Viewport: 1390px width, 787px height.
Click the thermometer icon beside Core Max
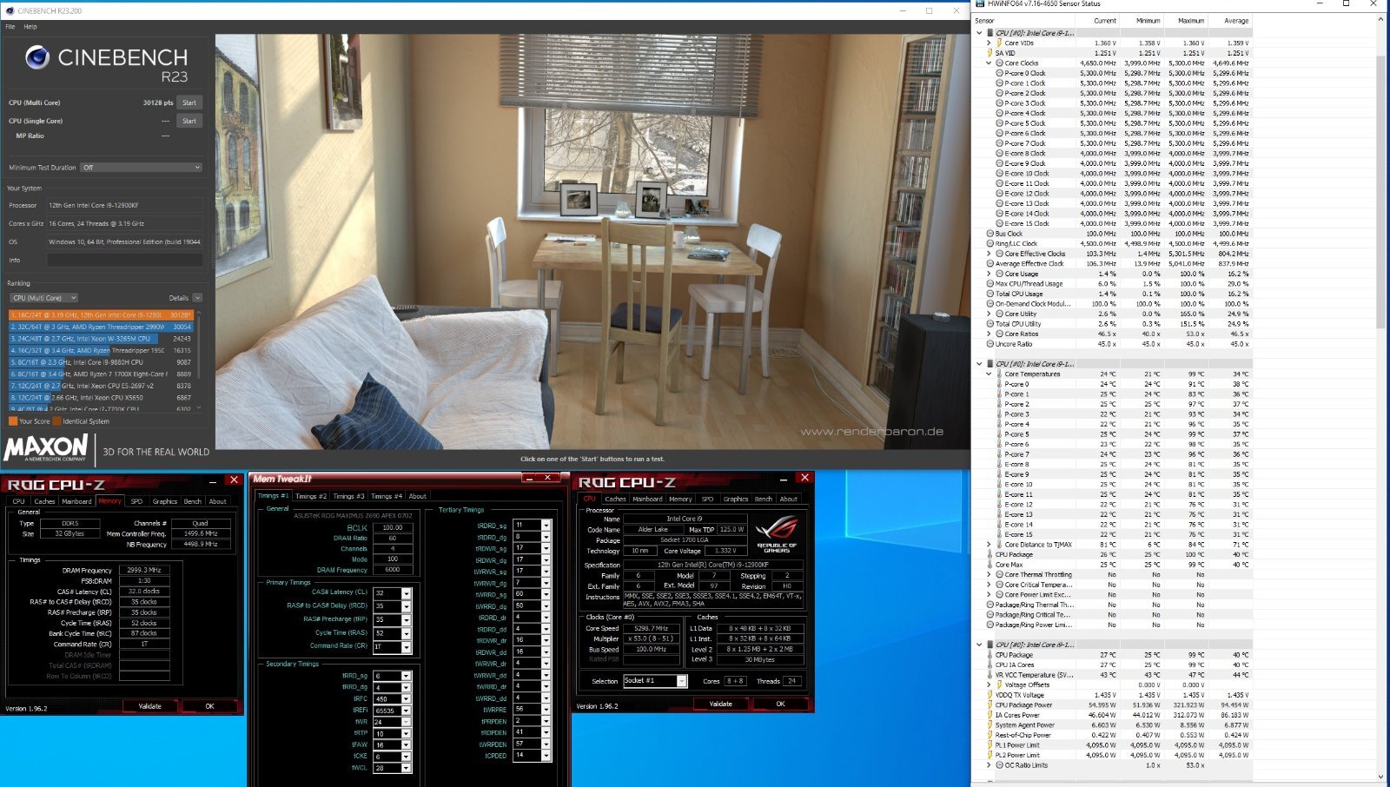coord(990,565)
